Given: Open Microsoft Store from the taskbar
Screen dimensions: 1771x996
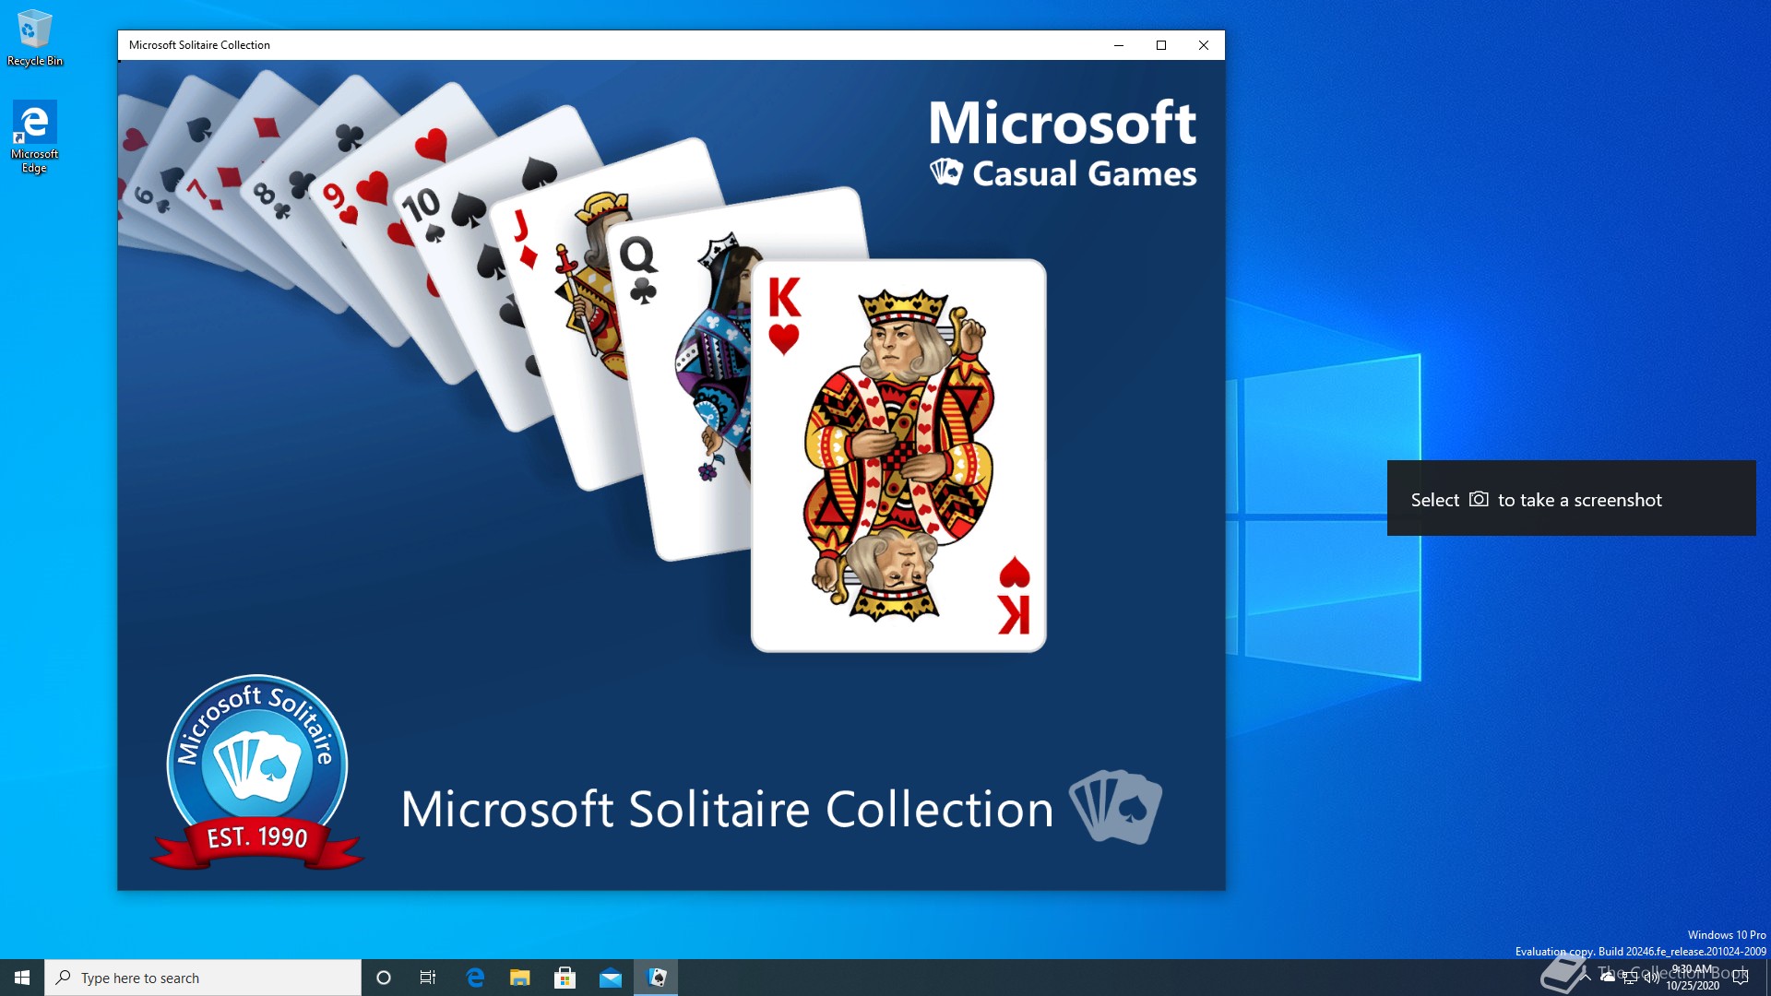Looking at the screenshot, I should click(x=565, y=978).
